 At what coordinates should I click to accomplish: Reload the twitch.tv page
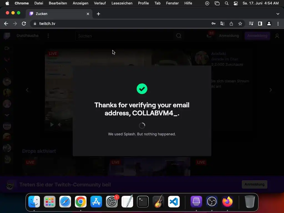tap(24, 24)
